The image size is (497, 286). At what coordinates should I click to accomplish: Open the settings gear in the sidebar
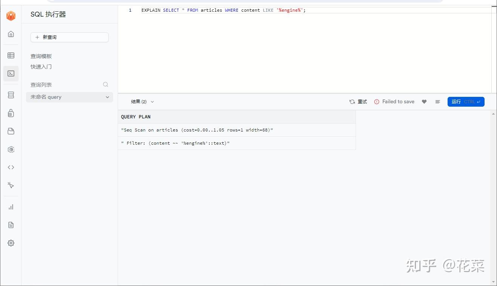tap(11, 243)
